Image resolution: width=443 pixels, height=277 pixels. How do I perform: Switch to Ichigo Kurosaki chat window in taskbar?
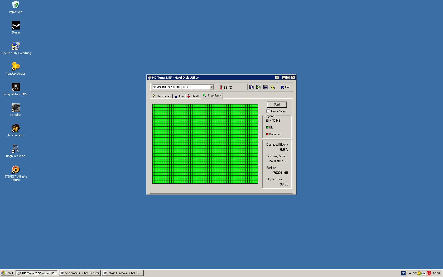pyautogui.click(x=123, y=273)
